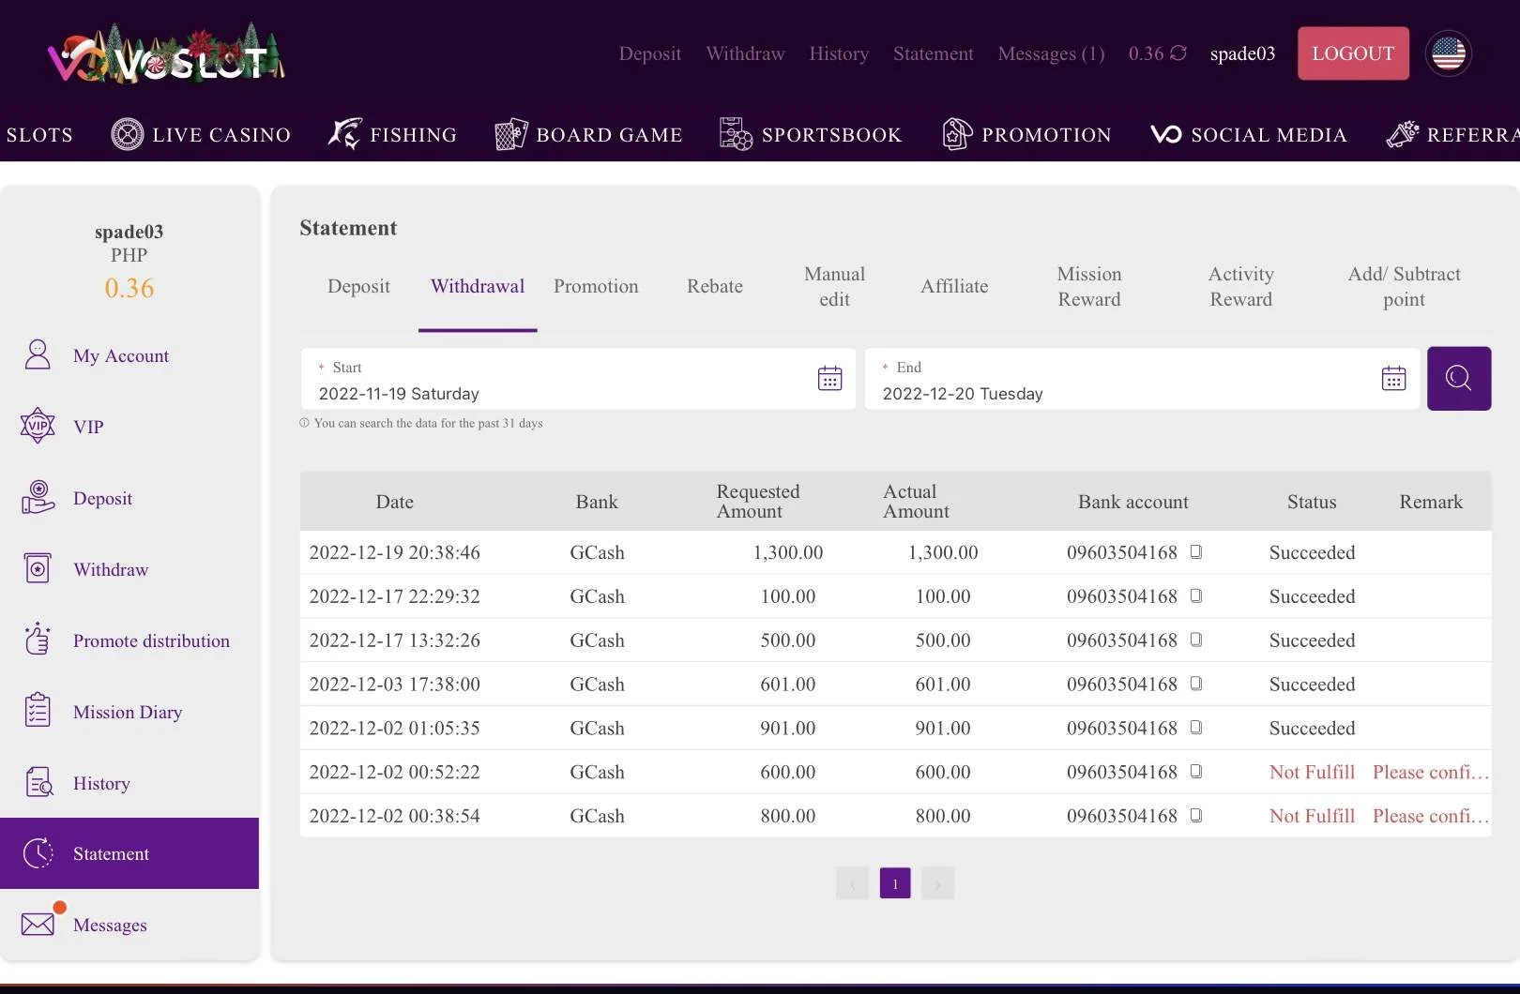Refresh the 0.36 balance icon
This screenshot has height=994, width=1520.
pyautogui.click(x=1178, y=53)
